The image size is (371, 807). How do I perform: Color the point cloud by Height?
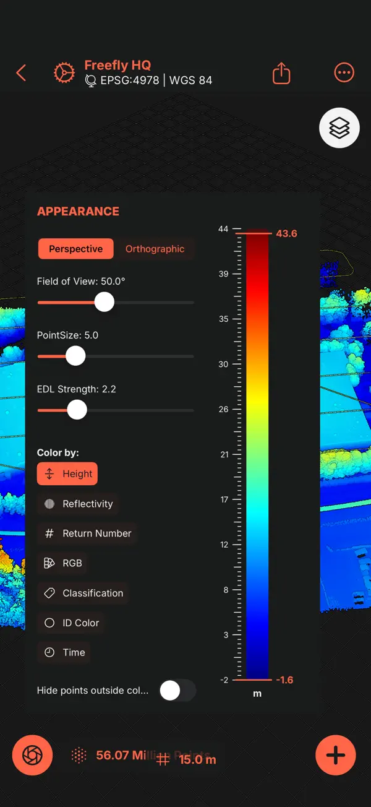pyautogui.click(x=67, y=474)
